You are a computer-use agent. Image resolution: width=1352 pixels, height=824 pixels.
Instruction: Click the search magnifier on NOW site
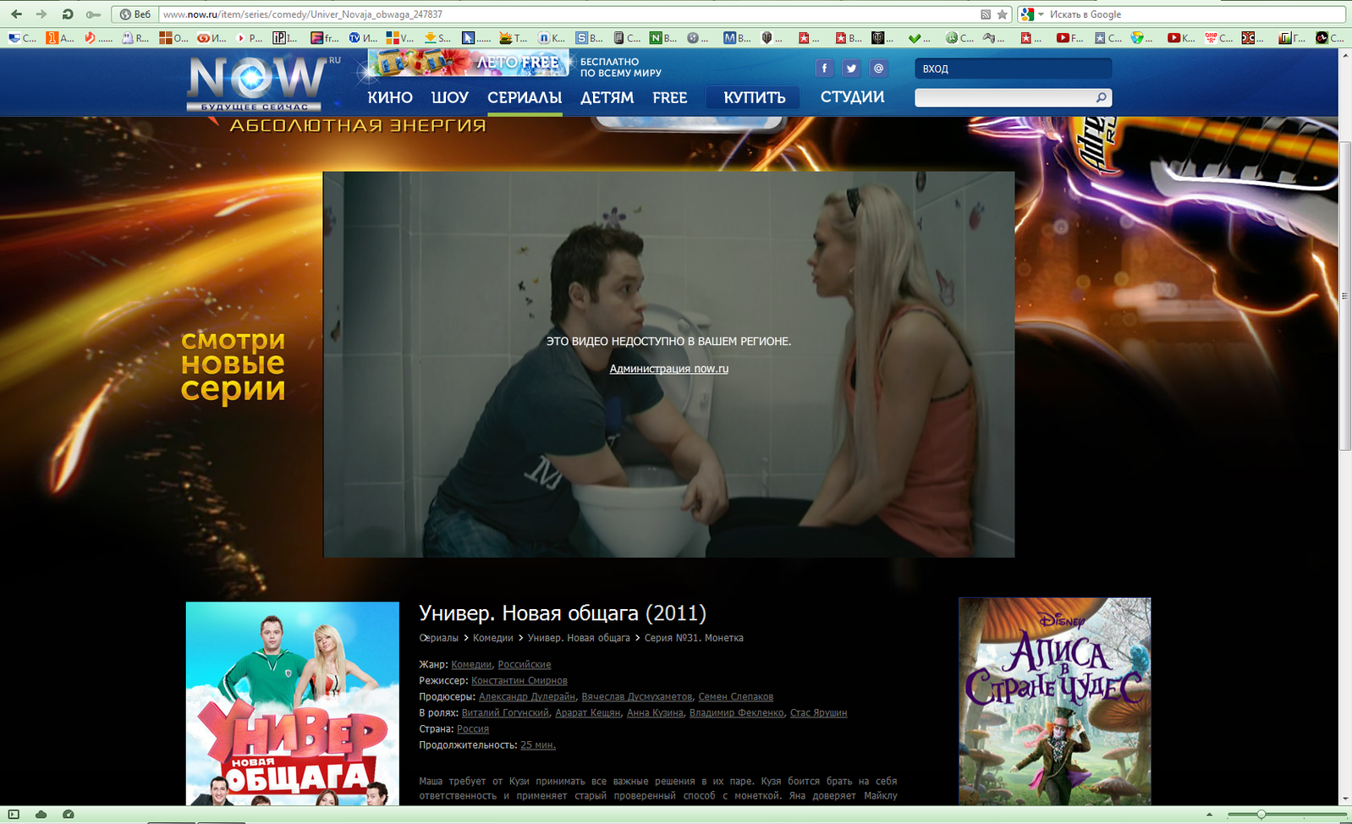click(1101, 98)
